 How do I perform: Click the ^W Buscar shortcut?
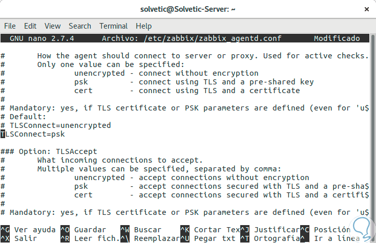click(x=141, y=230)
